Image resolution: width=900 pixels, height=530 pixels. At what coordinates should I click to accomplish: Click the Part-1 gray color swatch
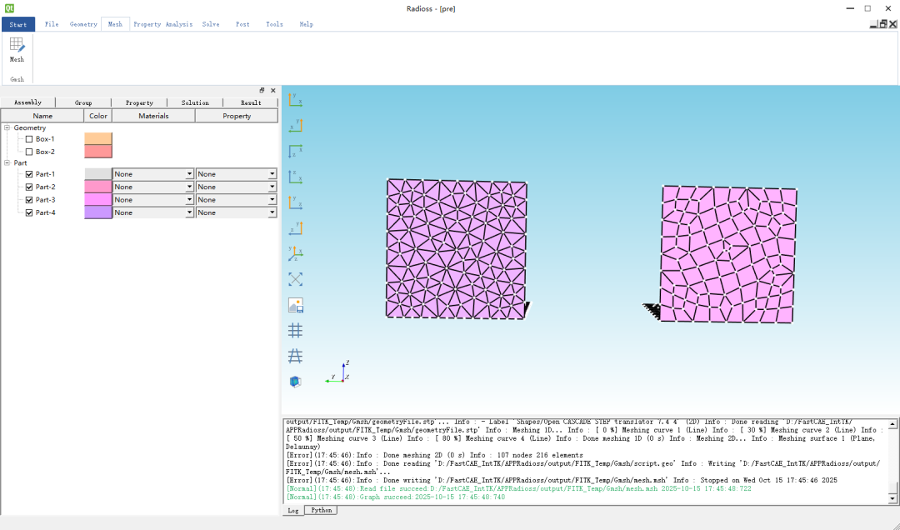coord(98,174)
